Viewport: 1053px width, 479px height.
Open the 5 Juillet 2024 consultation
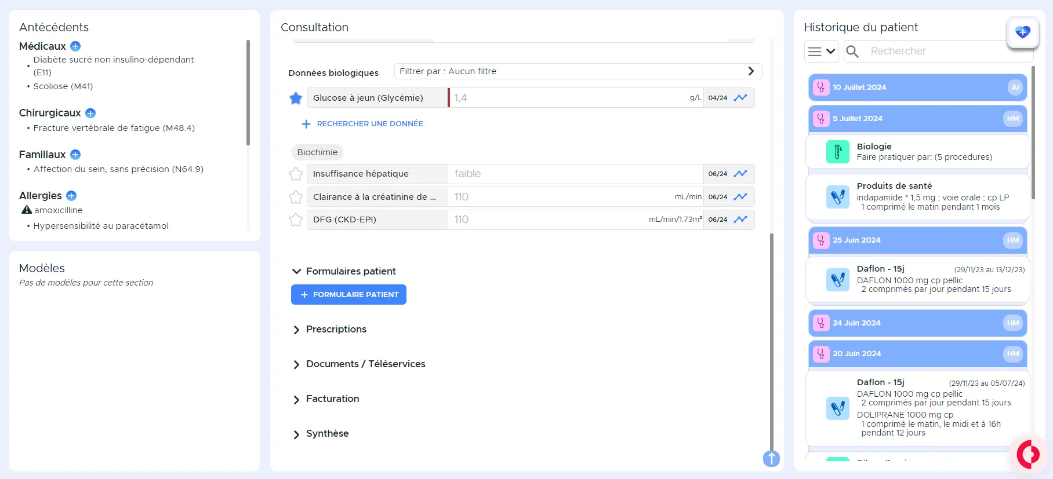click(x=918, y=119)
